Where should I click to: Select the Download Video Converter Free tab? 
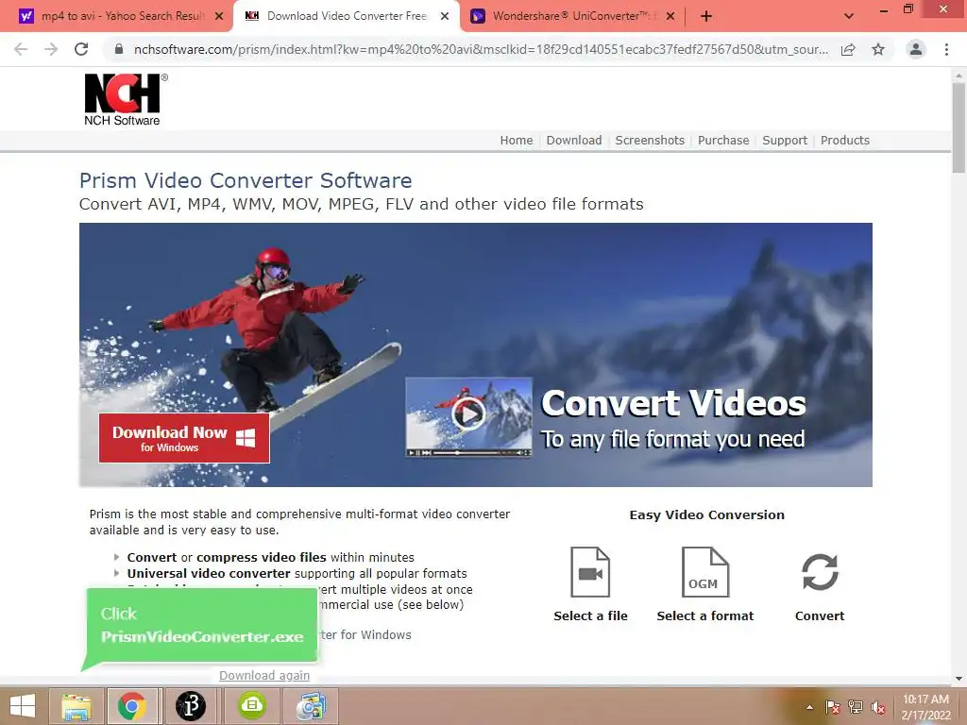[x=347, y=17]
